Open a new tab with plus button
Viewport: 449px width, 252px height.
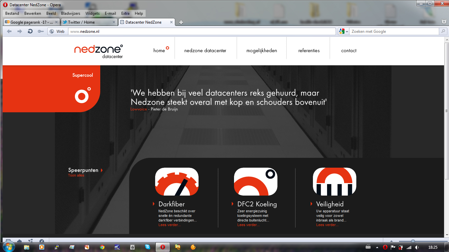coord(181,22)
